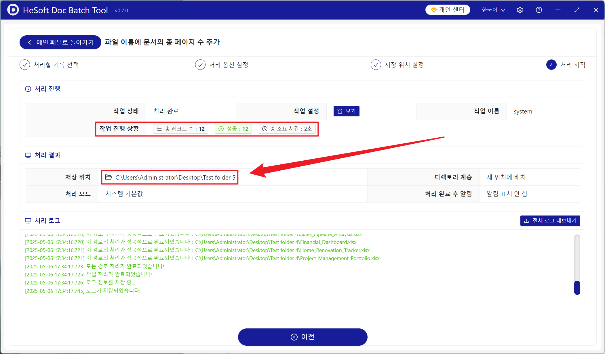Open help via the question mark icon
This screenshot has width=605, height=354.
pos(539,10)
